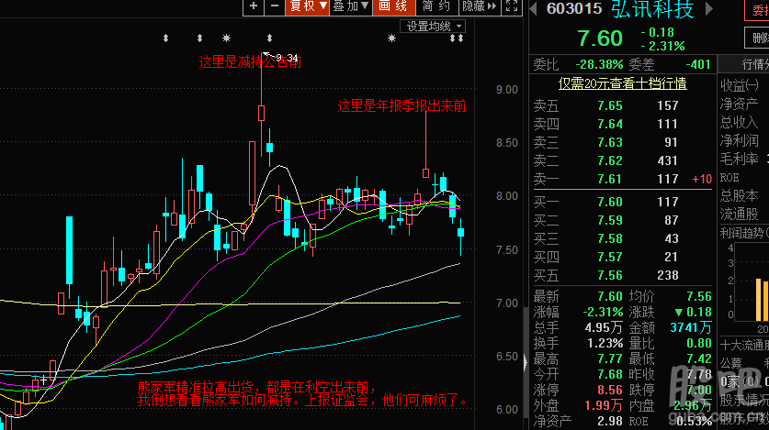Go to previous stock with left arrow
The width and height of the screenshot is (769, 430).
(534, 9)
